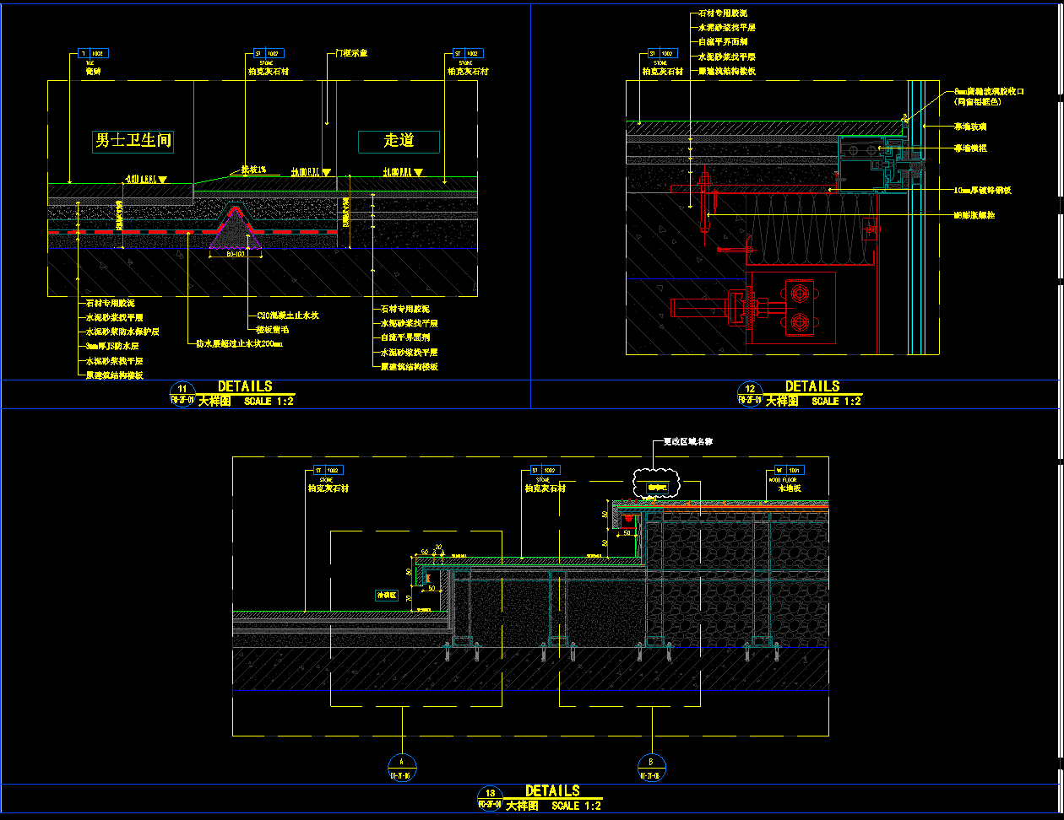The width and height of the screenshot is (1064, 820).
Task: Select the 更改区域名称 revision note
Action: (x=687, y=441)
